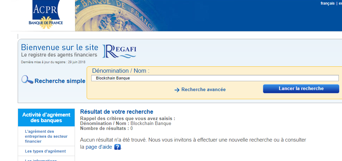Image resolution: width=342 pixels, height=161 pixels.
Task: Click the arrow icon beside Recherche avancée
Action: point(177,90)
